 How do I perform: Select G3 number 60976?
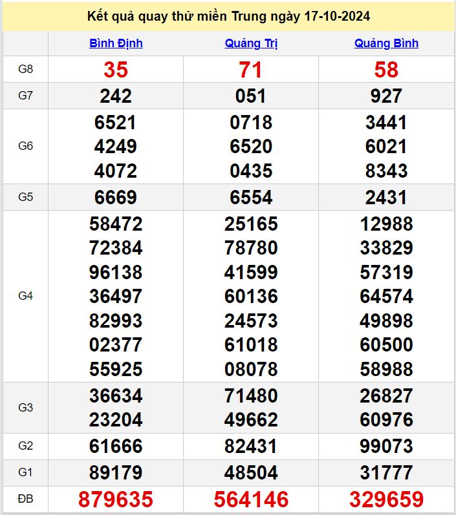[x=386, y=419]
